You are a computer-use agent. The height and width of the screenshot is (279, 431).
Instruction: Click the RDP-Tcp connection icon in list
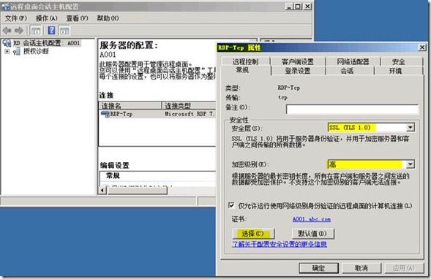pos(105,114)
